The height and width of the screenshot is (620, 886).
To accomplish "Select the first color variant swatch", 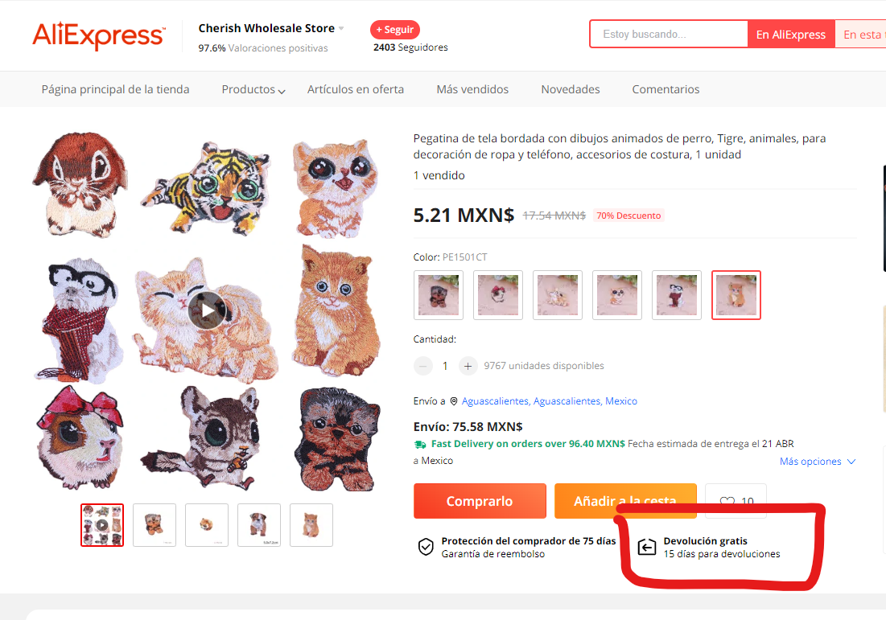I will click(439, 295).
